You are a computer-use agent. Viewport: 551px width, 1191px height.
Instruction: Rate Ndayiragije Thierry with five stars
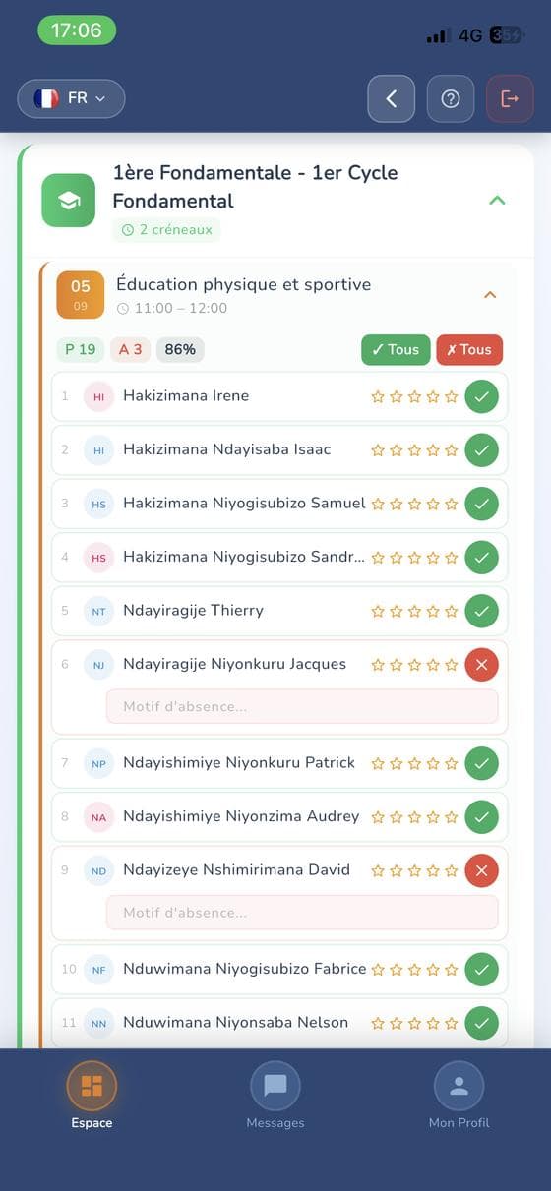[452, 612]
